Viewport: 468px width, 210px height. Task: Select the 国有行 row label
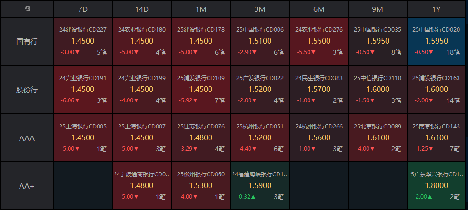[27, 41]
